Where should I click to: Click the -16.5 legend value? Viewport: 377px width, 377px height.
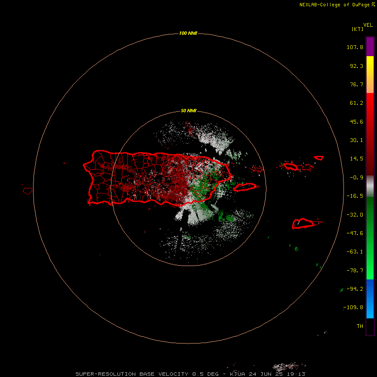pos(355,196)
